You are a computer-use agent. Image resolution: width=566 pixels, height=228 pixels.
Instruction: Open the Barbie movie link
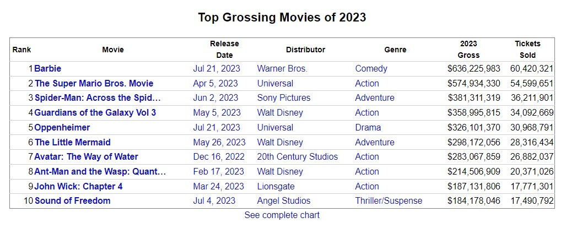[48, 69]
